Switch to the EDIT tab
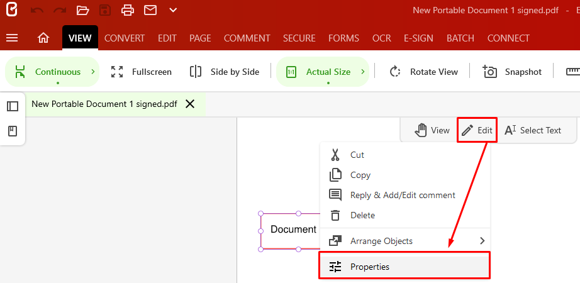Screen dimensions: 580x283 coord(167,38)
